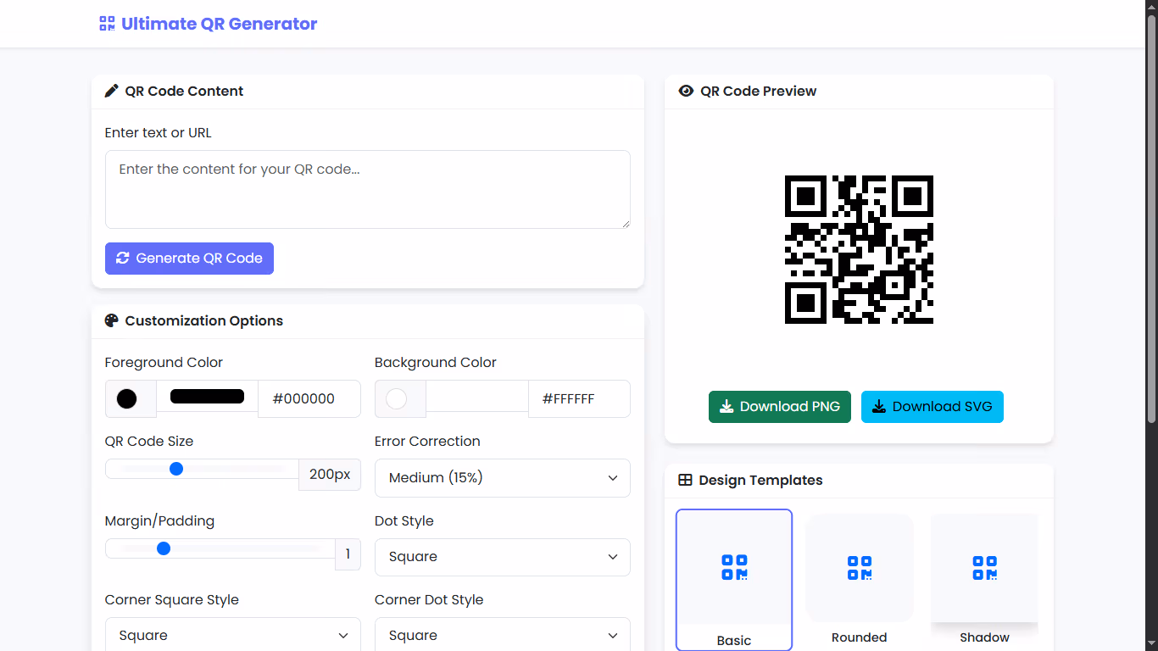Click the margin value 1 label

tap(348, 554)
